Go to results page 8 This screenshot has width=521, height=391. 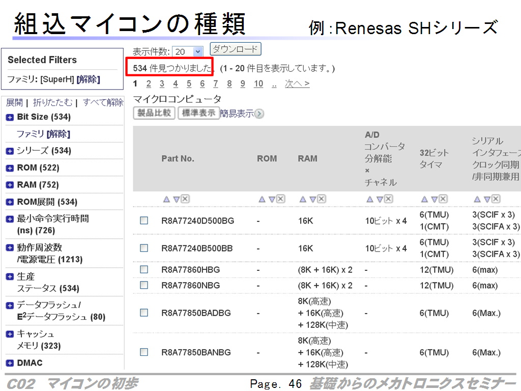(x=229, y=84)
